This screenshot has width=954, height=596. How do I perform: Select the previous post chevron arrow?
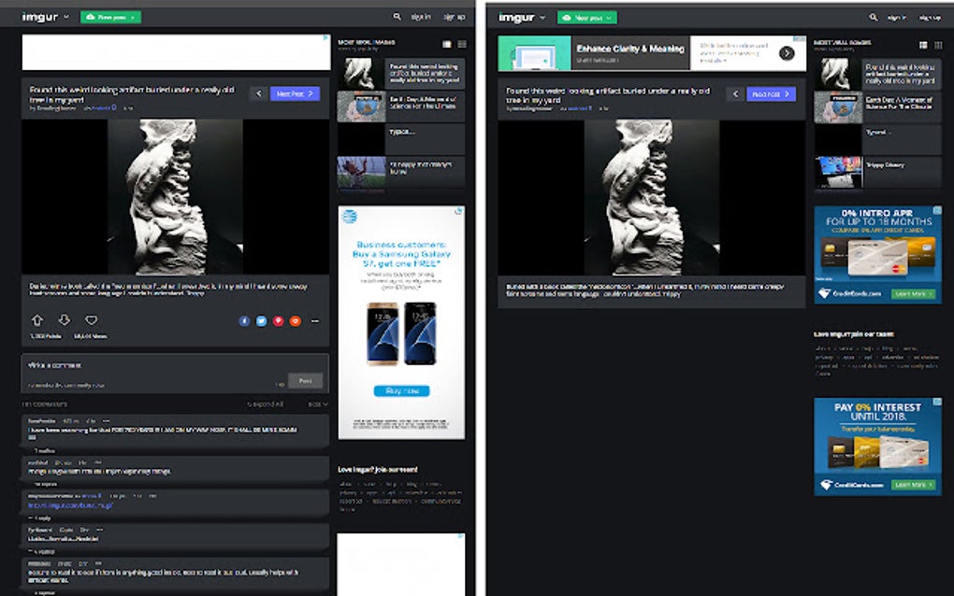259,93
